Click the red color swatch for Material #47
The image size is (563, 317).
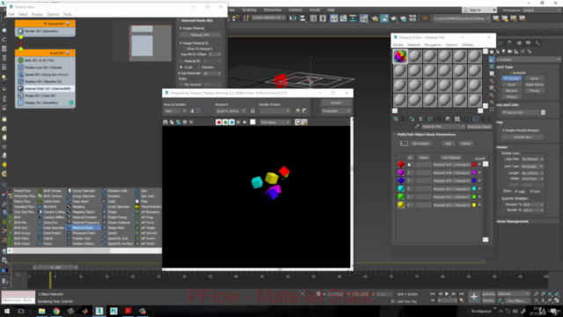[x=474, y=165]
